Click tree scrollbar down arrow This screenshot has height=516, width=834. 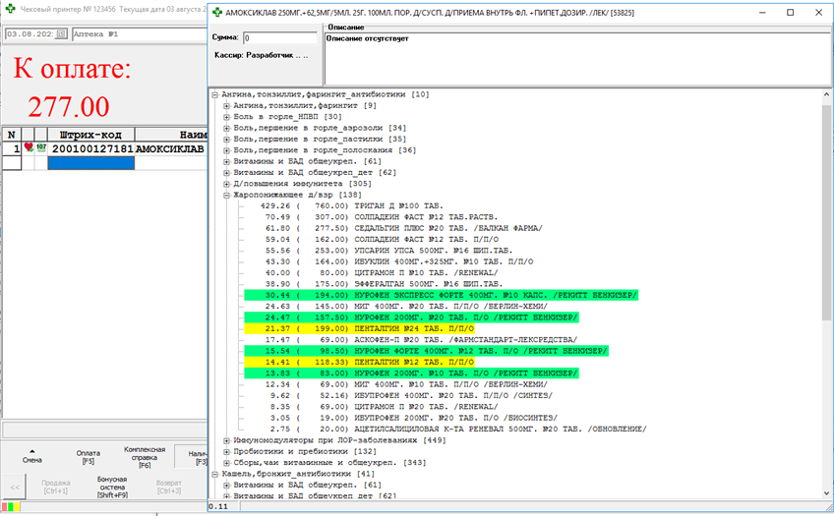coord(826,493)
